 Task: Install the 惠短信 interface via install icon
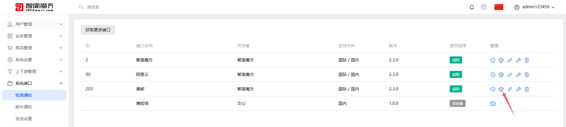pos(493,104)
